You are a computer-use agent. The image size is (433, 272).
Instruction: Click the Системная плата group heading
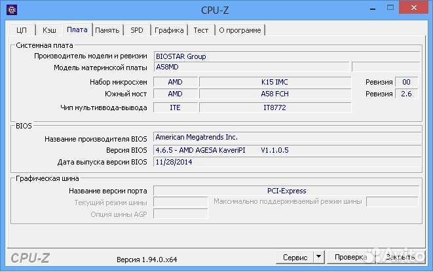point(45,45)
